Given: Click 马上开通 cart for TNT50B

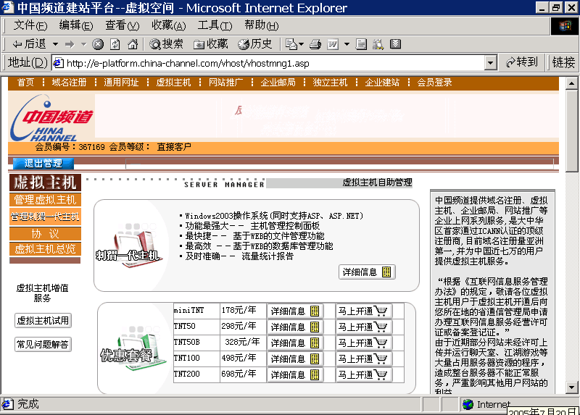Looking at the screenshot, I should (x=364, y=343).
